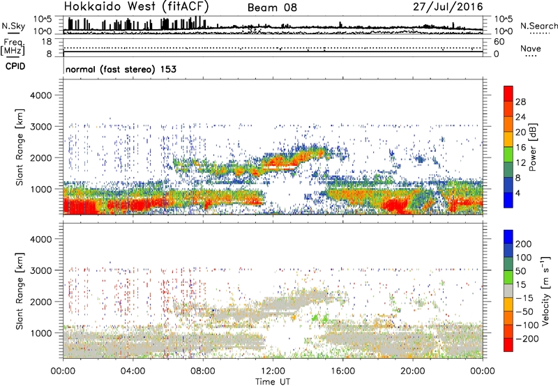Click the '4000' tick of the power panel
558x386 pixels.
coord(40,95)
